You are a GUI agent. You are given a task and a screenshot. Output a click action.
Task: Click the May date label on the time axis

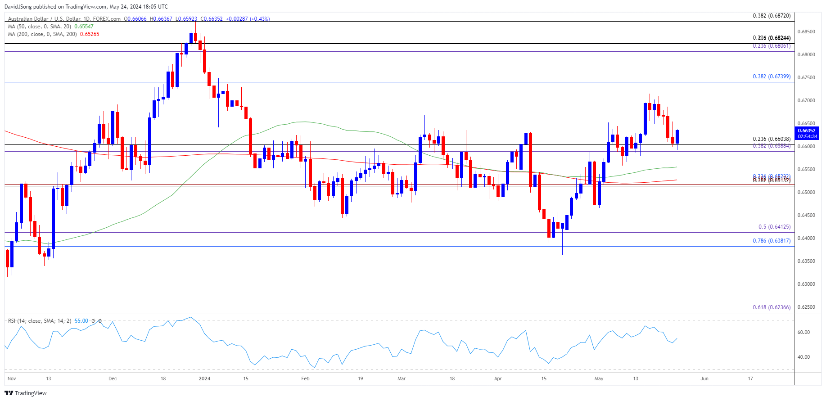(x=599, y=378)
